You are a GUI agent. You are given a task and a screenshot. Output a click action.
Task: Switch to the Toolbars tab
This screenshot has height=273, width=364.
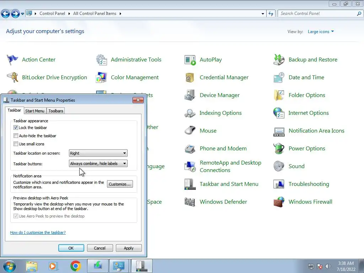[x=56, y=111]
